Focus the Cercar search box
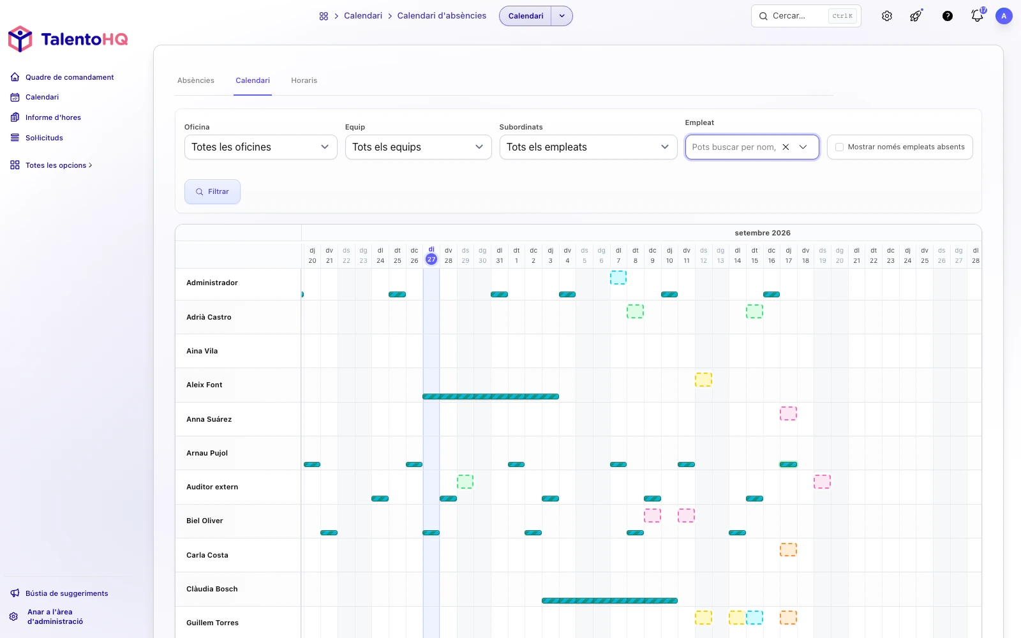 pyautogui.click(x=806, y=16)
